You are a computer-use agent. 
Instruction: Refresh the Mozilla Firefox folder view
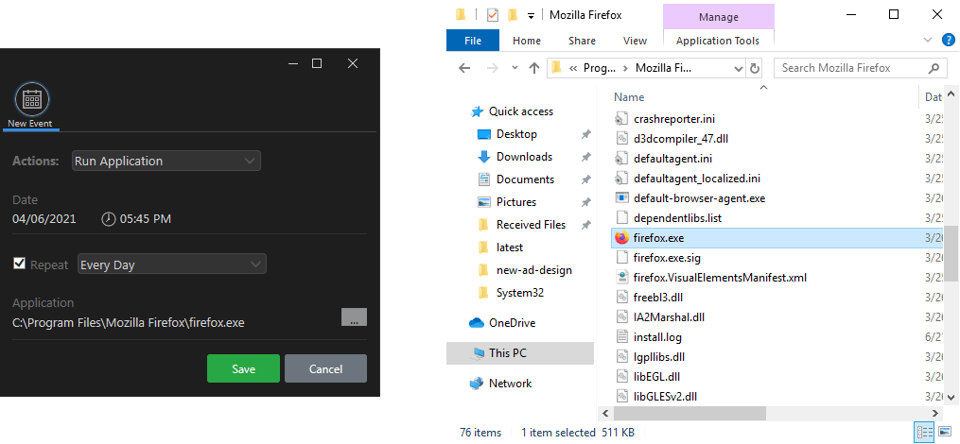[755, 69]
